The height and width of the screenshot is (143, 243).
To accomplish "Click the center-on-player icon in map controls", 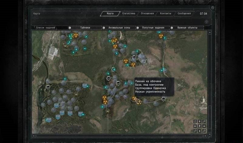I will 200,126.
